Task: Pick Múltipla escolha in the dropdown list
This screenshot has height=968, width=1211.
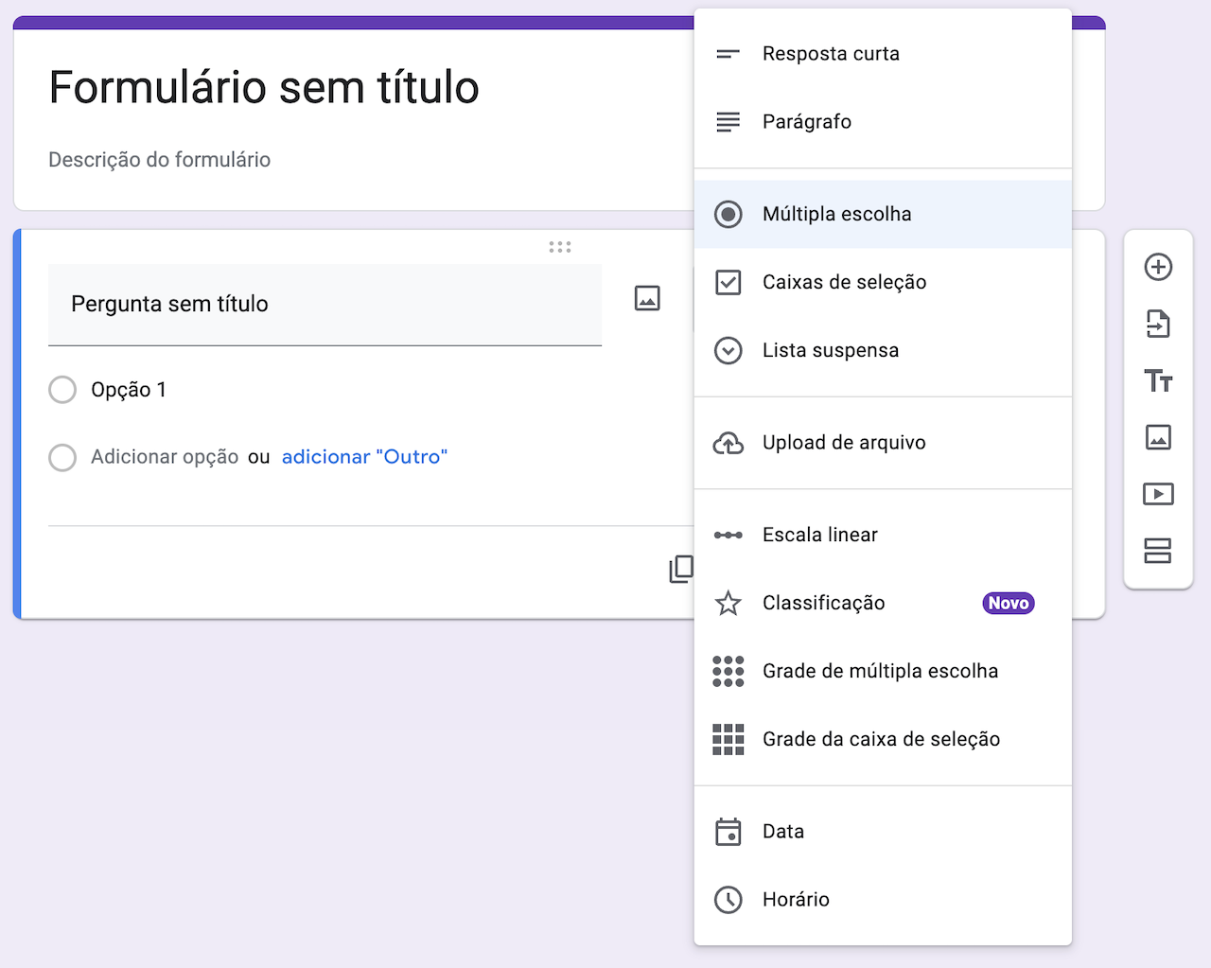Action: pyautogui.click(x=836, y=214)
